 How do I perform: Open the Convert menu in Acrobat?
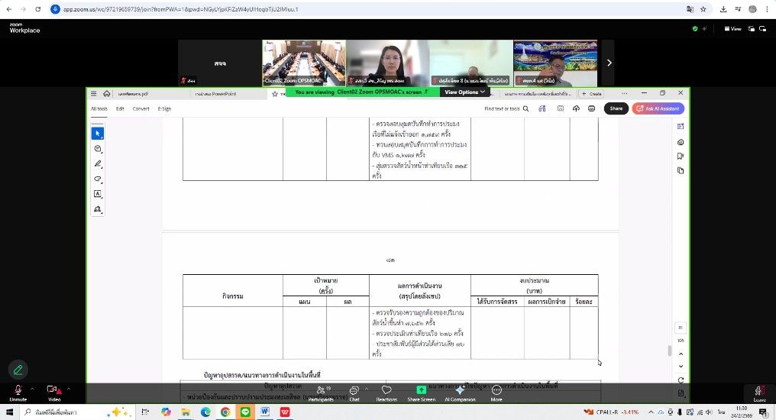point(141,109)
